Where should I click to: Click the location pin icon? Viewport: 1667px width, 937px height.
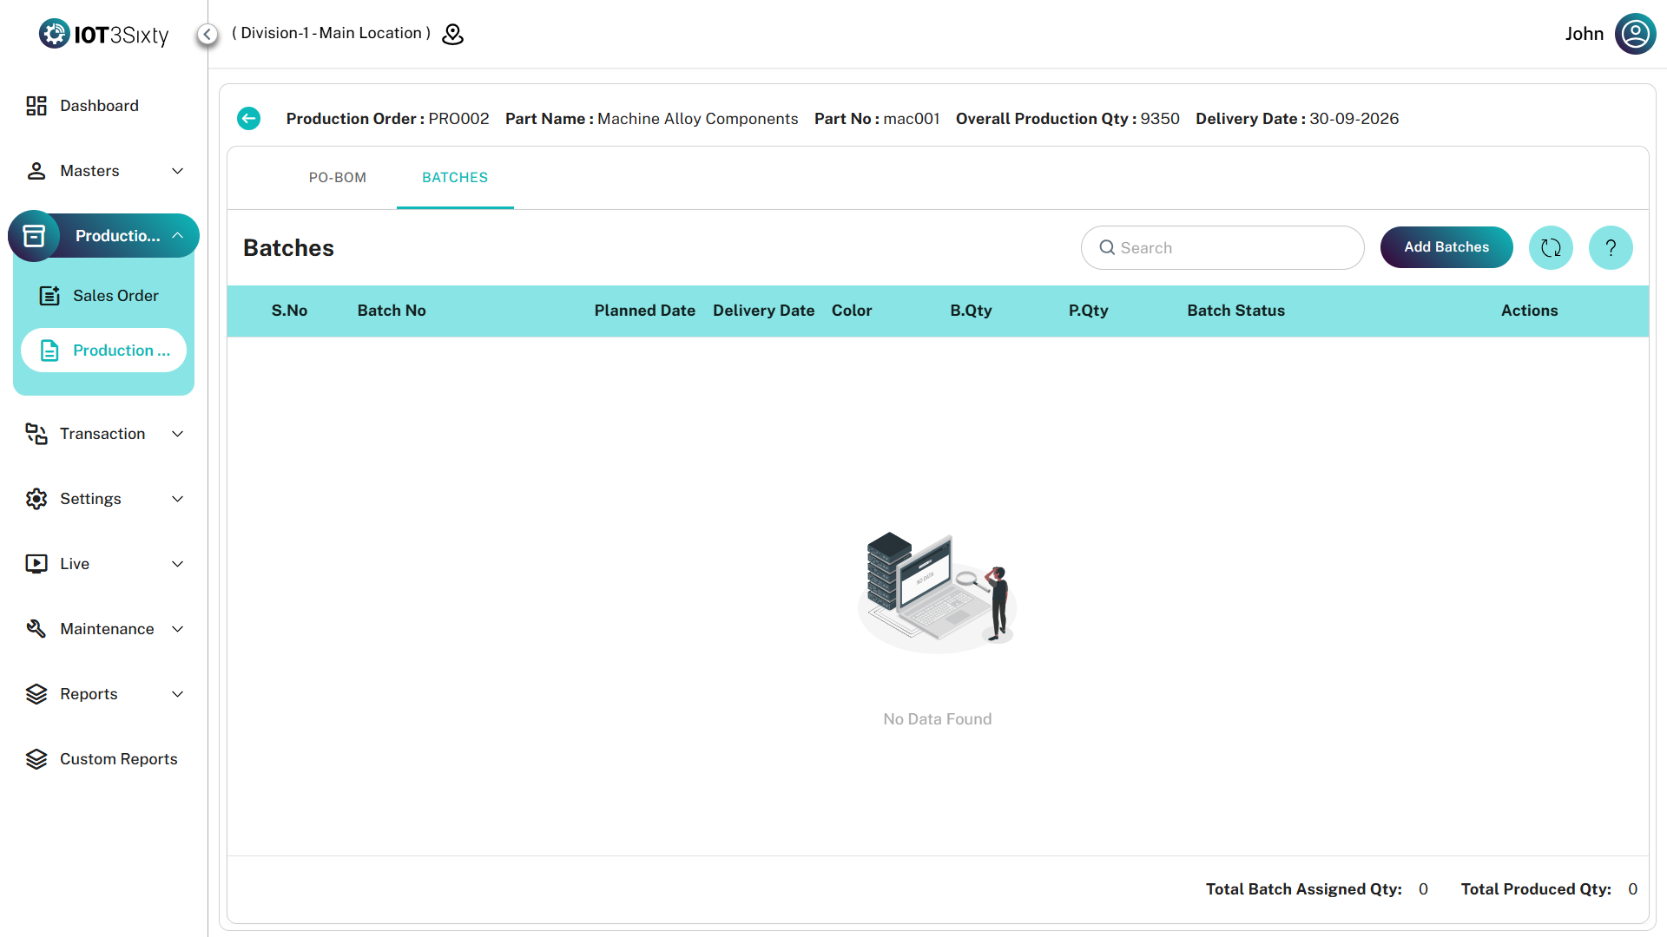click(x=452, y=34)
